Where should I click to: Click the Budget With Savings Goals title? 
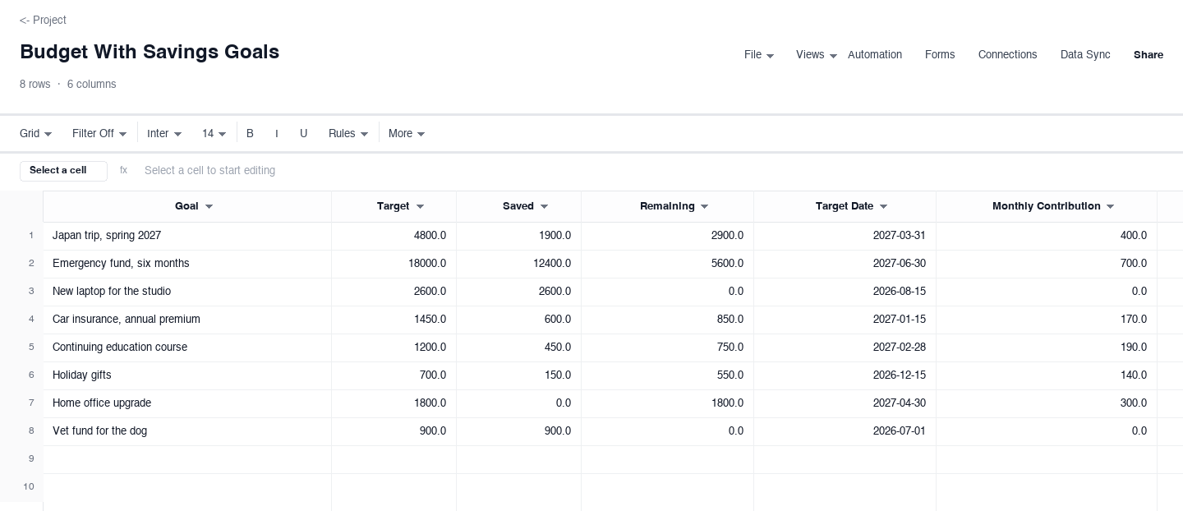pyautogui.click(x=150, y=52)
